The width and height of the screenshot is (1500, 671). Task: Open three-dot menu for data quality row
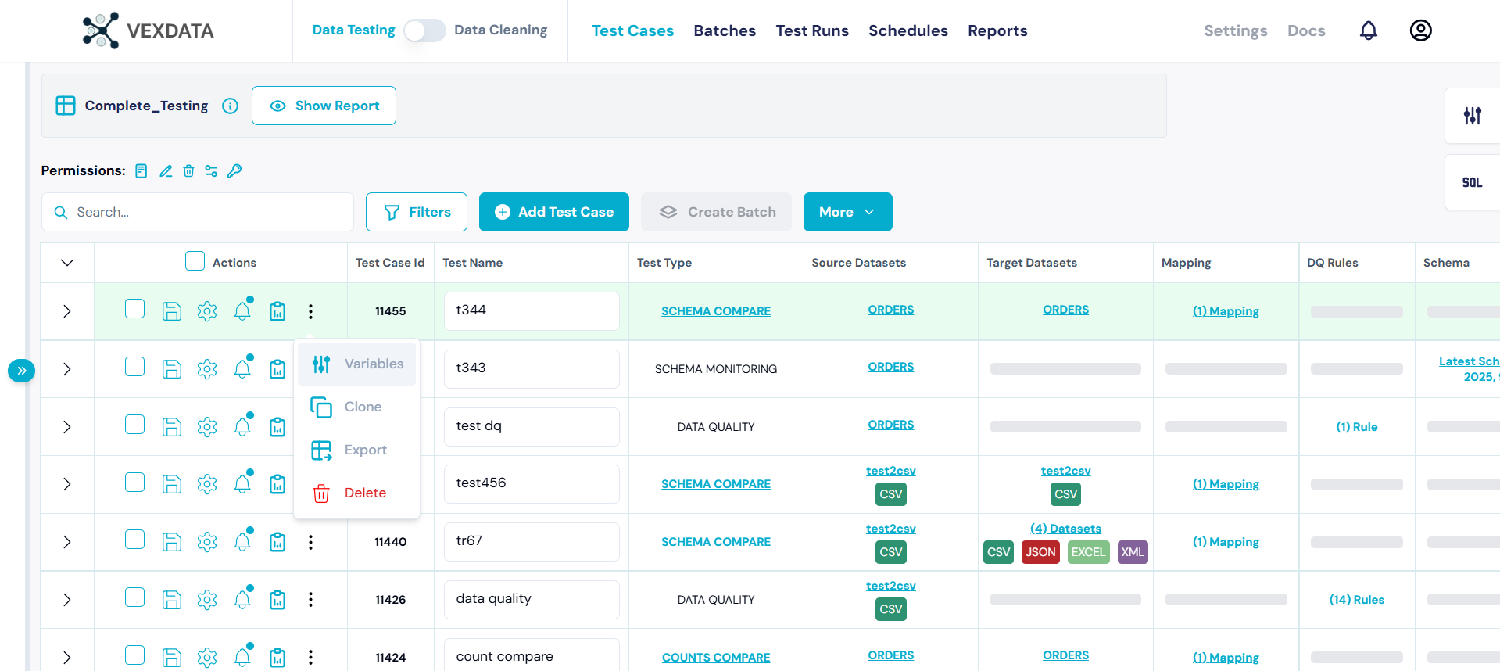[x=310, y=600]
